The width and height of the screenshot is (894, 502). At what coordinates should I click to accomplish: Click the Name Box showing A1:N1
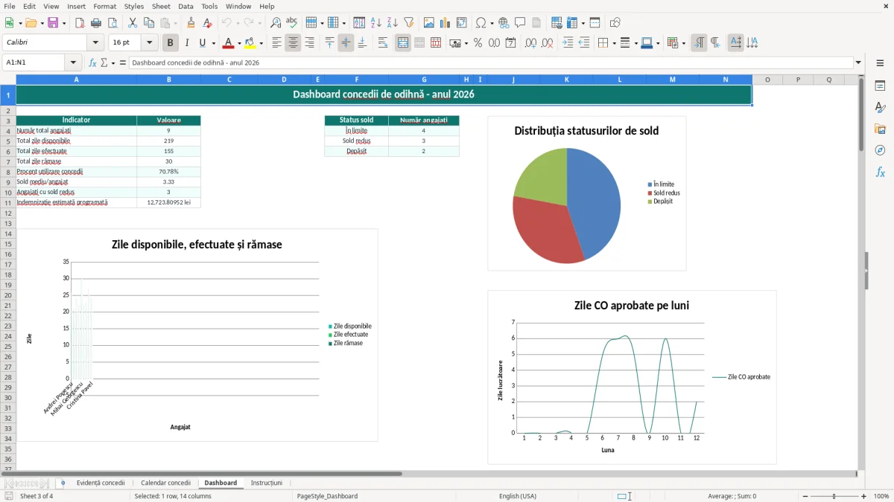[34, 62]
